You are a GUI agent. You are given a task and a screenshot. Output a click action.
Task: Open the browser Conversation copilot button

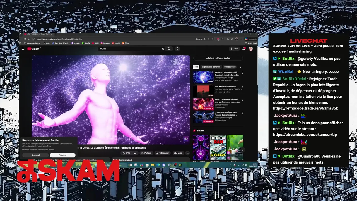(251, 39)
